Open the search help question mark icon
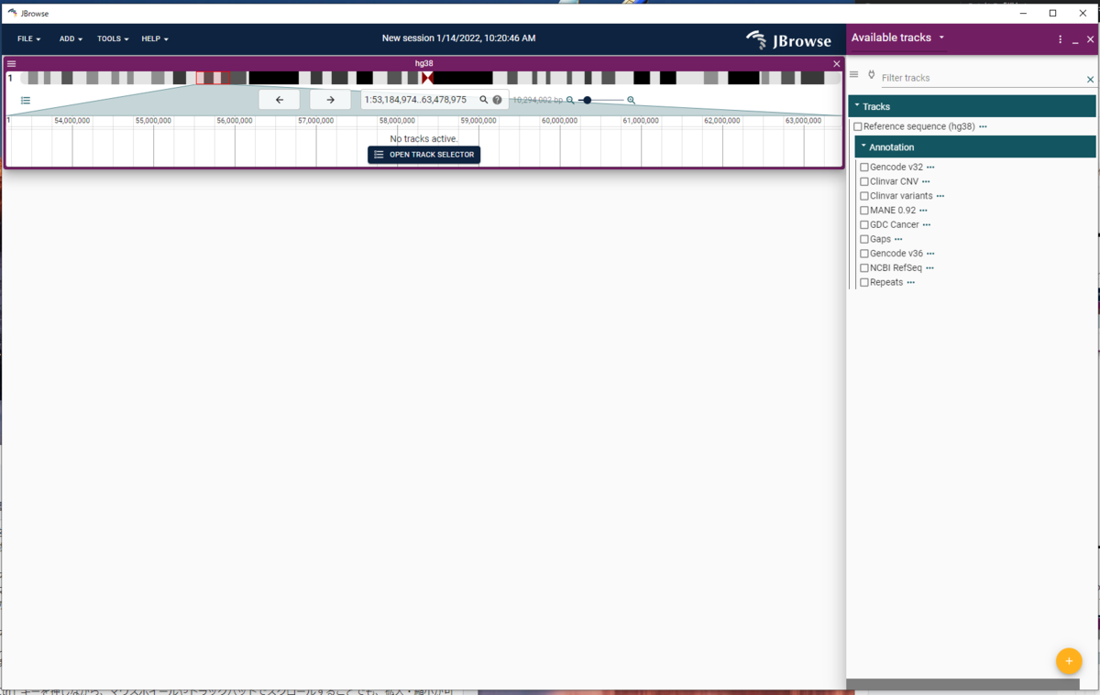The image size is (1100, 695). [498, 100]
